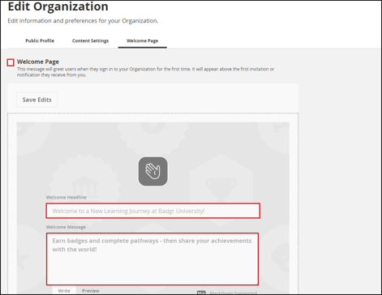Viewport: 382px width, 295px height.
Task: Click the Welcome Page checkbox label text
Action: point(38,62)
